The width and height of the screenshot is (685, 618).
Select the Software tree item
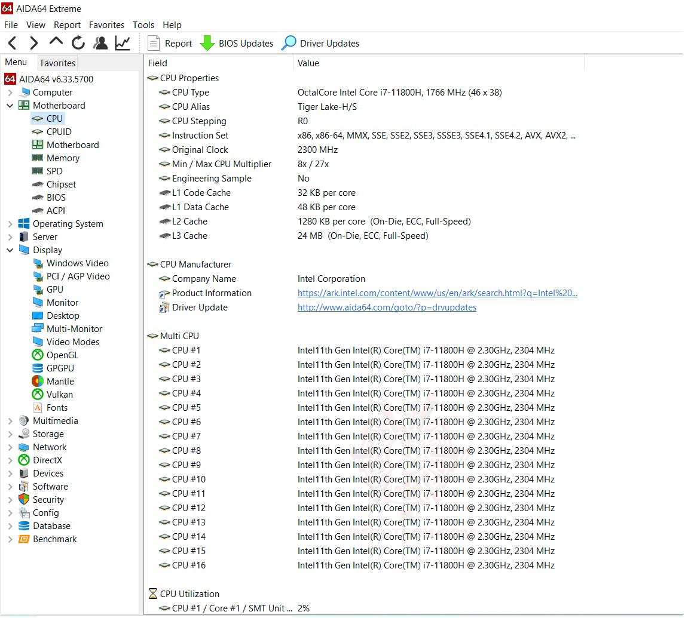43,487
